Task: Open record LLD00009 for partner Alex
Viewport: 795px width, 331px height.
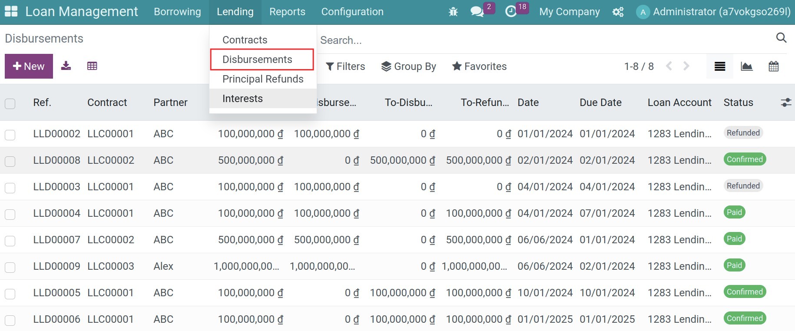Action: coord(56,266)
